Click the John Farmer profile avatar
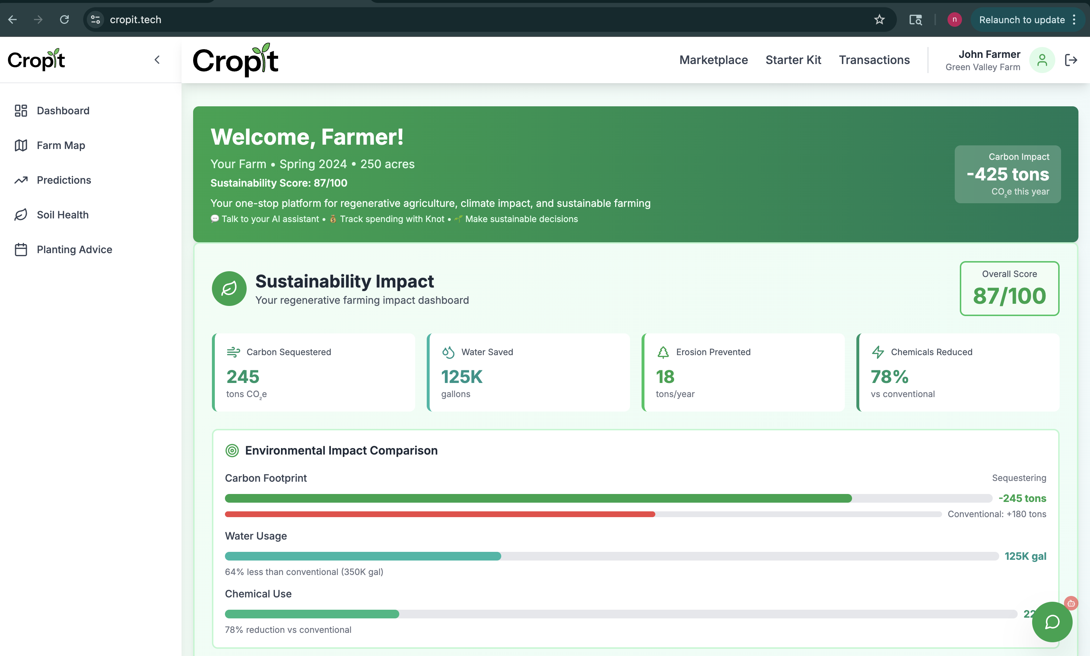Viewport: 1090px width, 656px height. coord(1042,60)
